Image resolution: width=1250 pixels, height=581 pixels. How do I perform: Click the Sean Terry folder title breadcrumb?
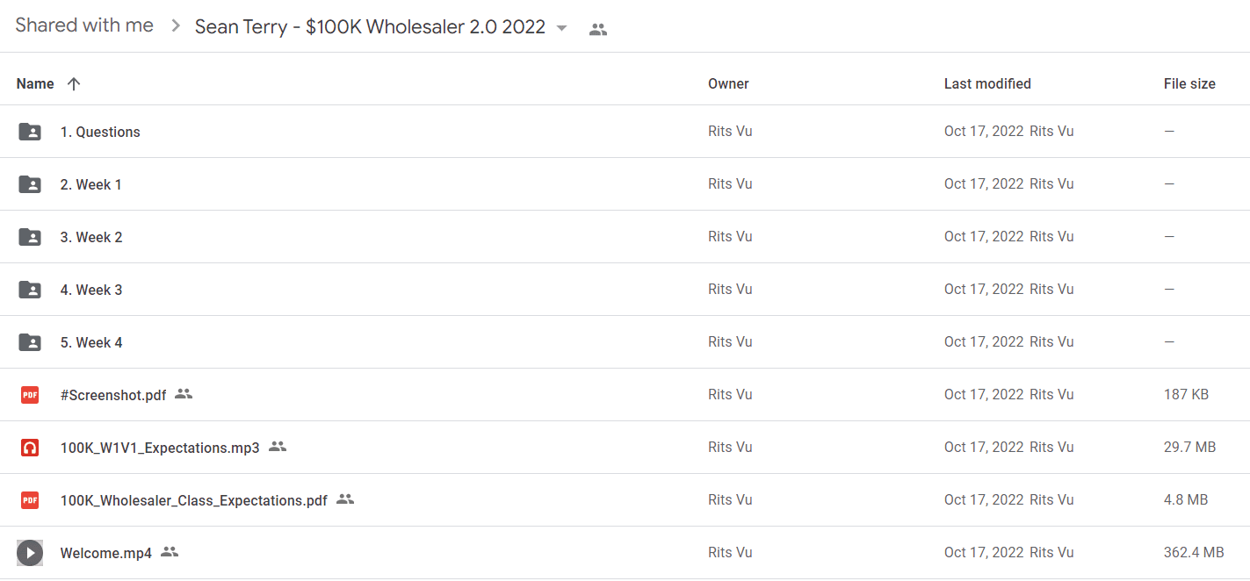click(370, 27)
